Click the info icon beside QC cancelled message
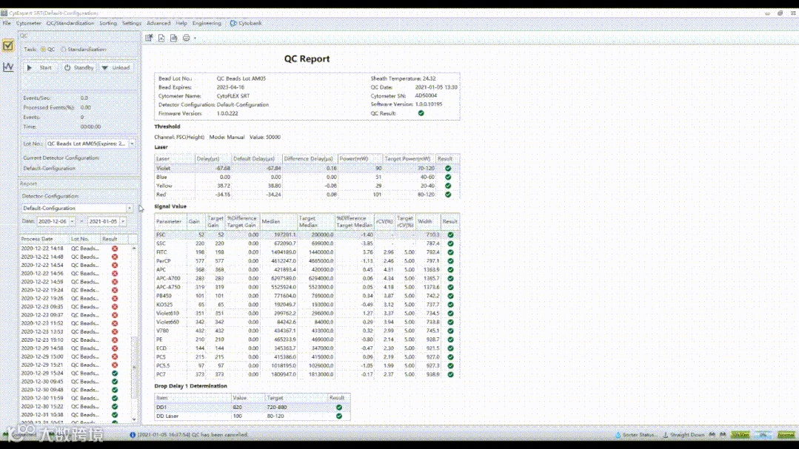799x449 pixels. pos(133,435)
